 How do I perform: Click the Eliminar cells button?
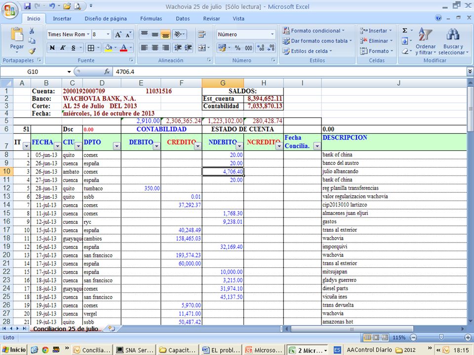[376, 41]
